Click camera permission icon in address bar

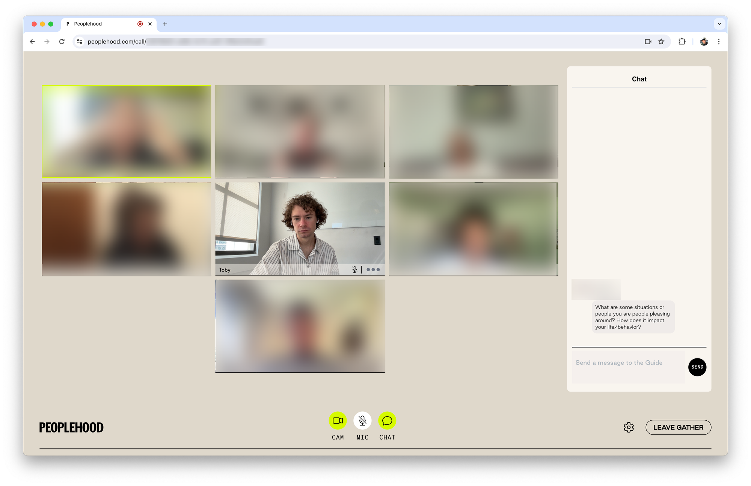tap(648, 42)
